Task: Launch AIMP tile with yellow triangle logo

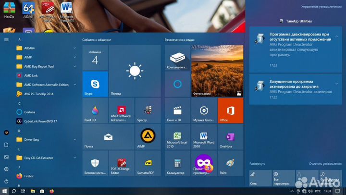Action: (148, 137)
